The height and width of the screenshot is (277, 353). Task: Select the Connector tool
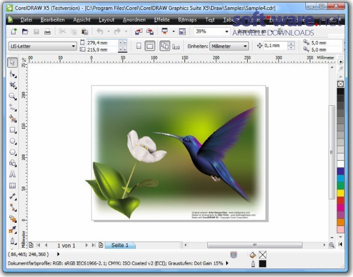coord(13,207)
